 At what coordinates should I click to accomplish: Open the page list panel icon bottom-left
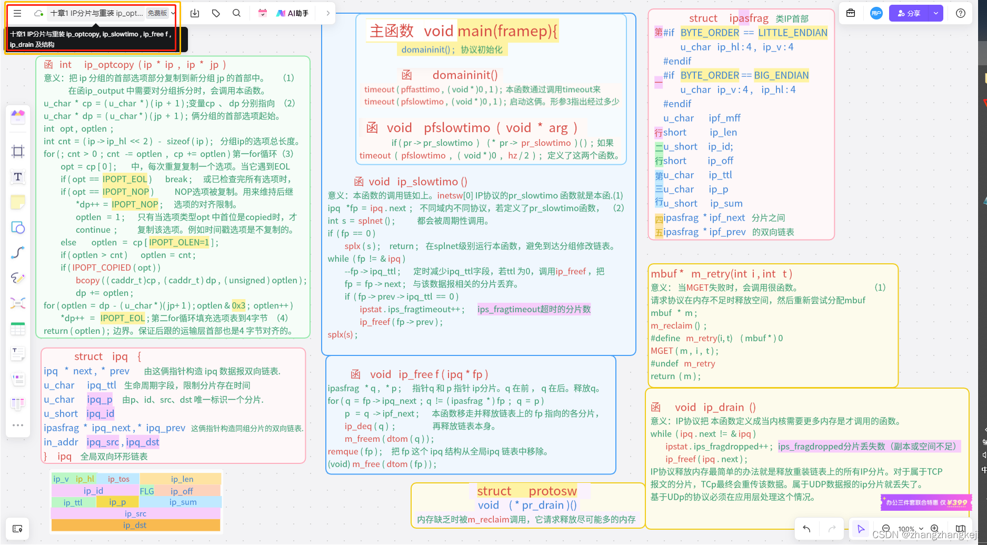coord(17,529)
